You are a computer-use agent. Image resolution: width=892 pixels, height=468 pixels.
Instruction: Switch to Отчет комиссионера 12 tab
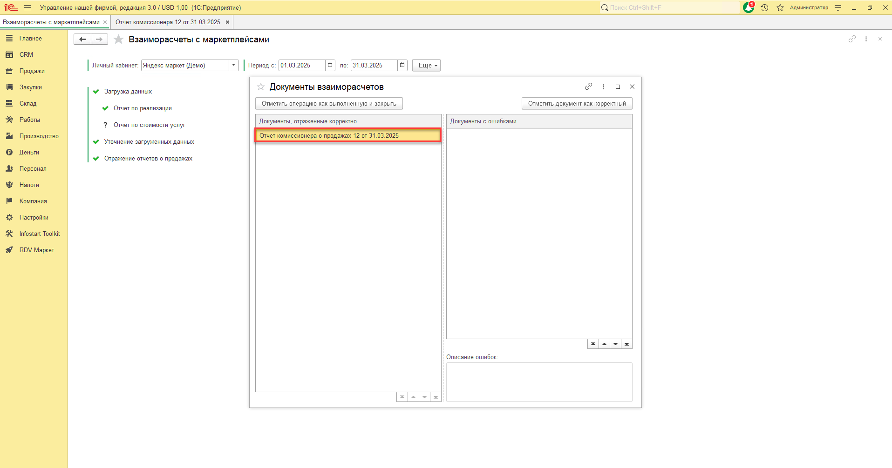click(168, 22)
